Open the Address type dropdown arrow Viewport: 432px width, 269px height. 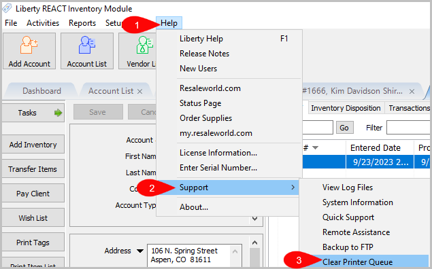coord(140,251)
